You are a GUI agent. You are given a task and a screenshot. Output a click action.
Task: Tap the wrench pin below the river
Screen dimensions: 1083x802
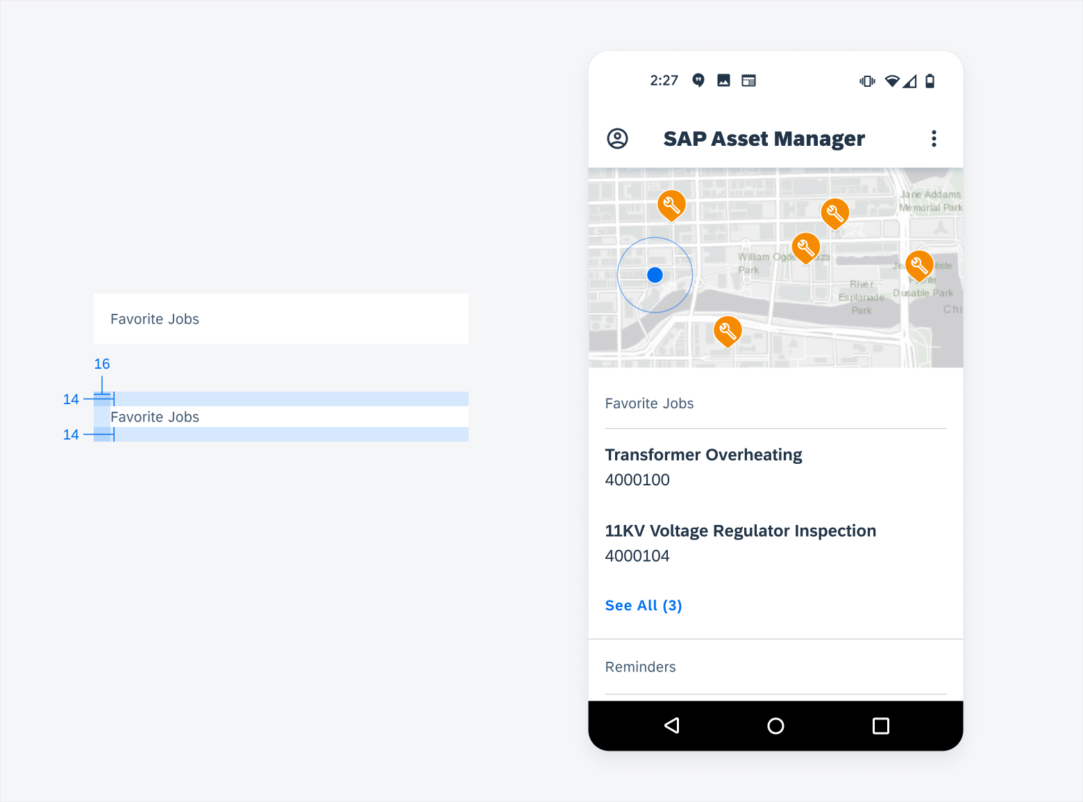click(x=728, y=332)
